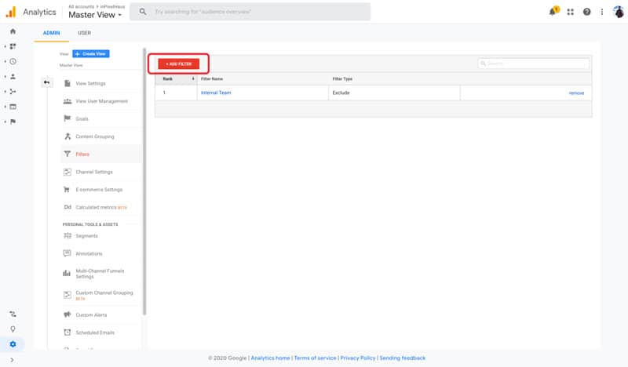
Task: Click the Goals flag icon in menu
Action: (68, 118)
